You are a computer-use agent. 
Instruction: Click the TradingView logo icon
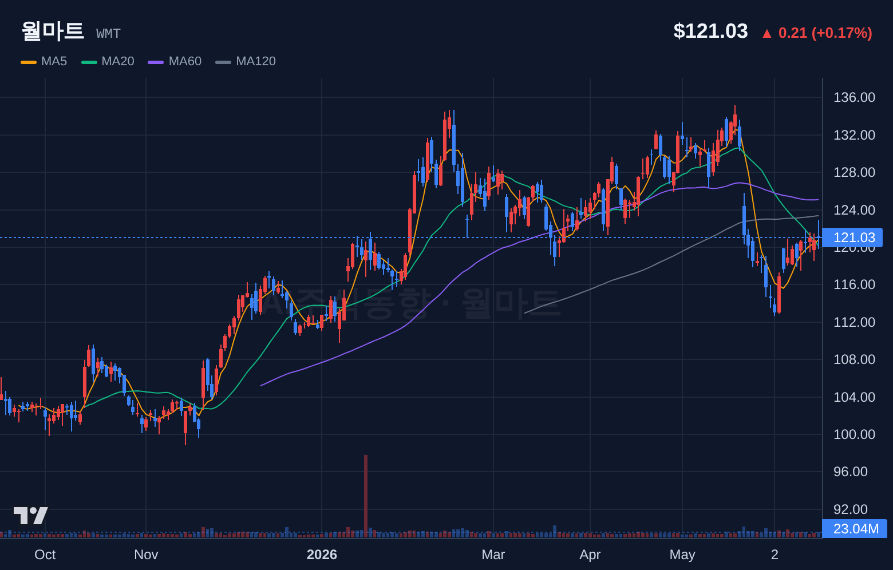tap(31, 516)
